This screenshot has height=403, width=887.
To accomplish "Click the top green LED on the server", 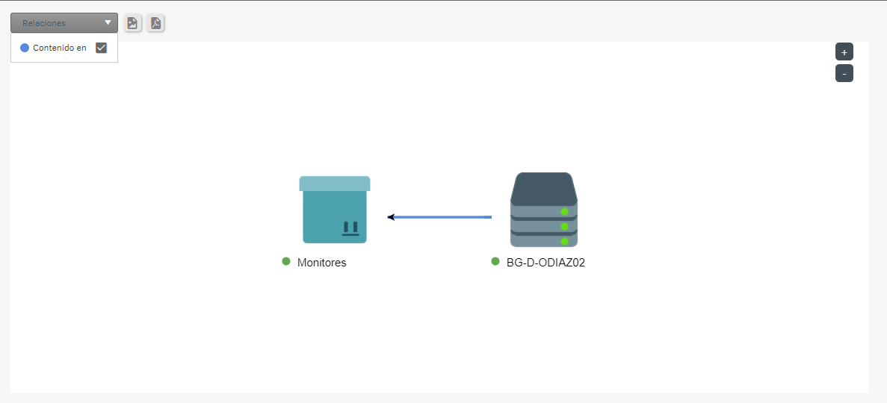I will click(564, 212).
